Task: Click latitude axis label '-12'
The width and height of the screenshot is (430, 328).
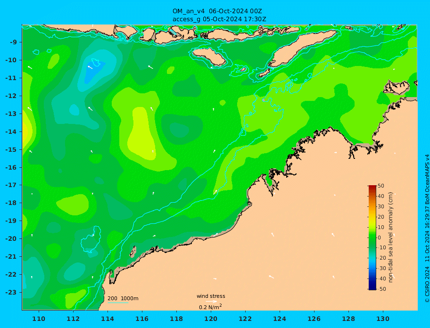Action: coord(11,96)
